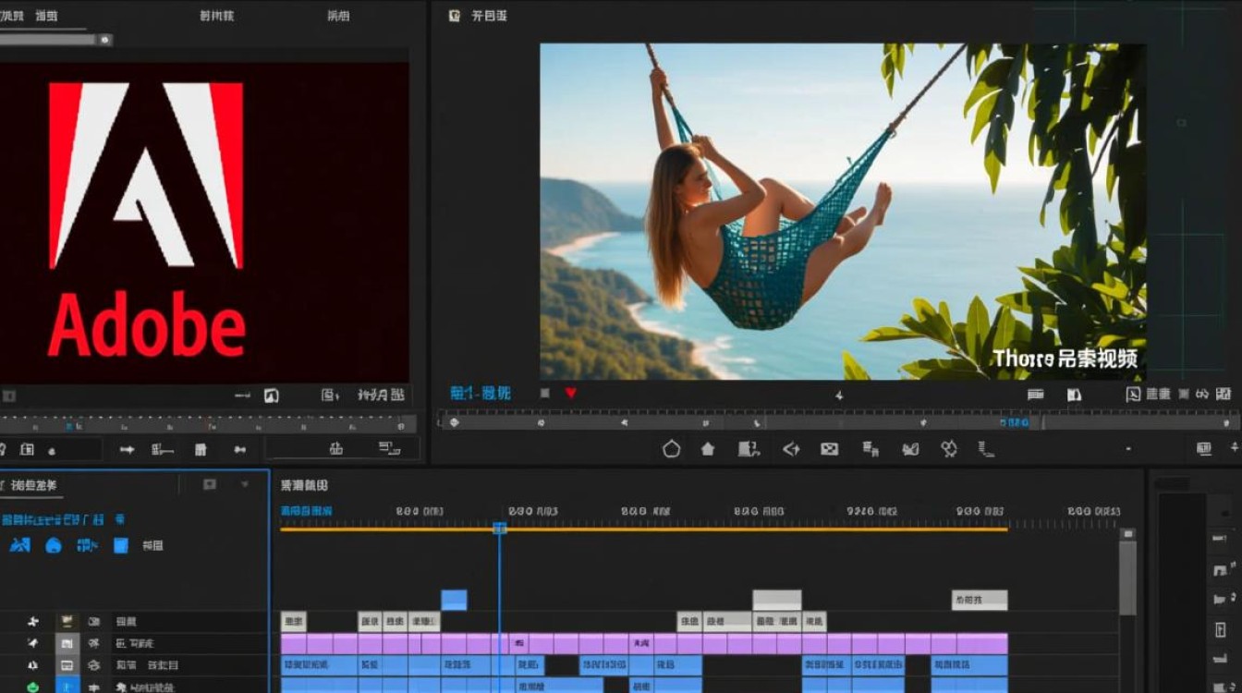This screenshot has height=693, width=1242.
Task: Click the house-shaped icon in program monitor controls
Action: (708, 449)
